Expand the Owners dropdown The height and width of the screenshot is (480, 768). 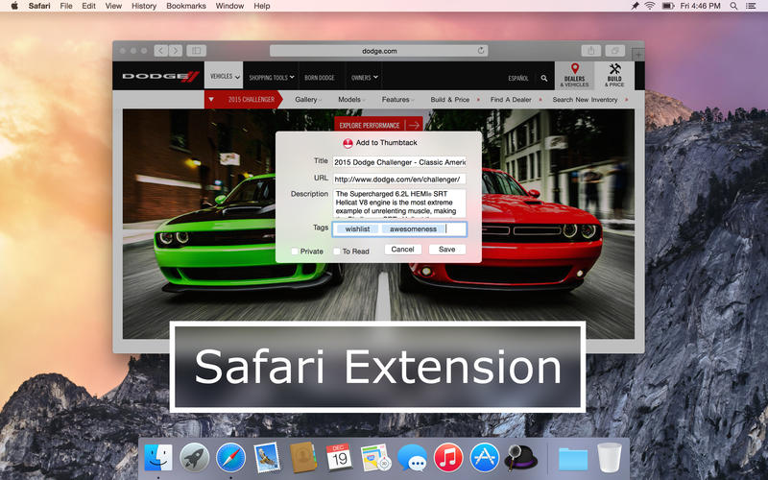(x=365, y=78)
